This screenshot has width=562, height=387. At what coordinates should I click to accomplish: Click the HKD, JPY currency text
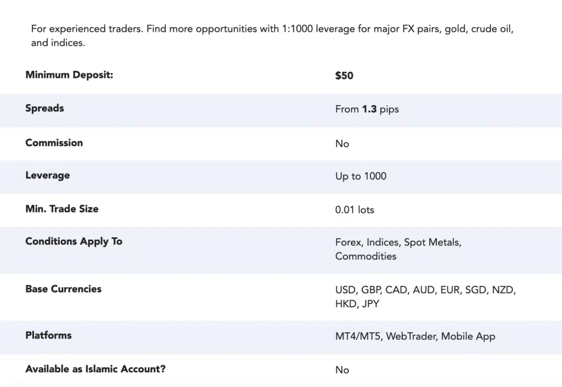[357, 304]
